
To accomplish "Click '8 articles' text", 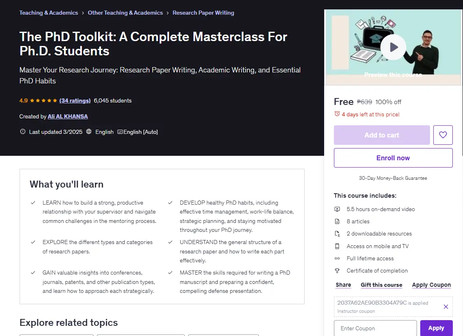I will [358, 222].
